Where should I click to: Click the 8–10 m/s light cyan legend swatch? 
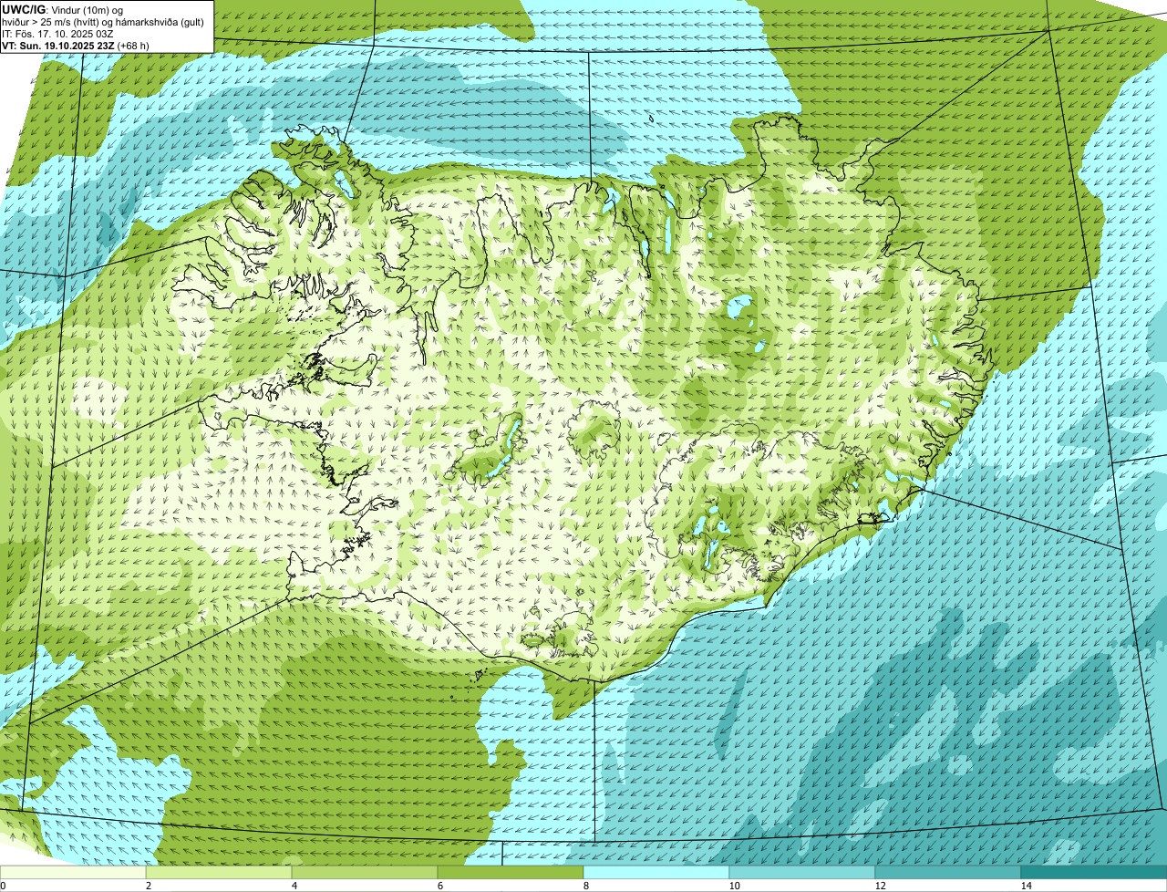tap(656, 872)
